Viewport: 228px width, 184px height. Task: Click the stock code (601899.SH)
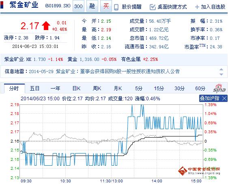pyautogui.click(x=58, y=6)
